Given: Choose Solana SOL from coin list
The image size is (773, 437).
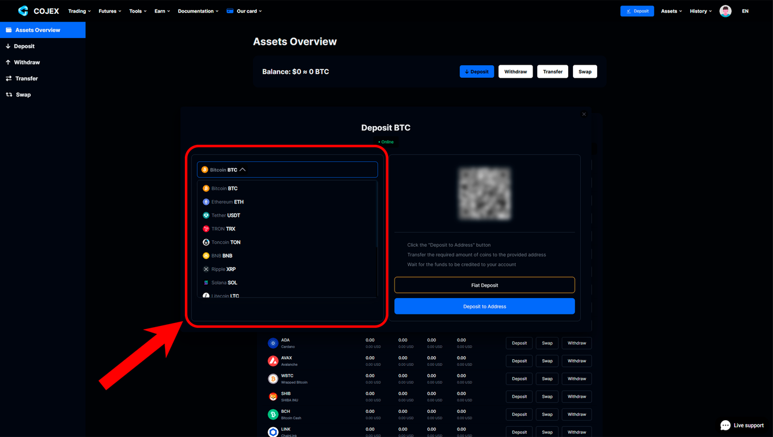Looking at the screenshot, I should [288, 282].
